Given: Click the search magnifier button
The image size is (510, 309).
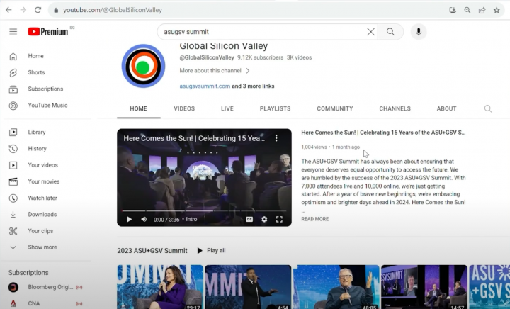Looking at the screenshot, I should coord(390,32).
